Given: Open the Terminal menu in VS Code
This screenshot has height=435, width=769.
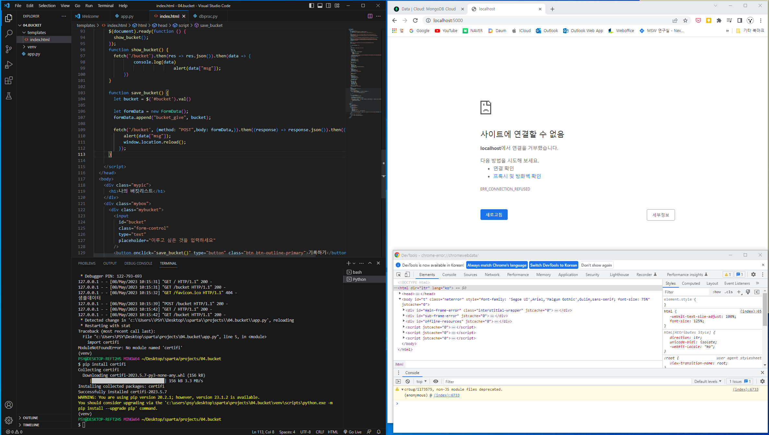Looking at the screenshot, I should tap(106, 6).
